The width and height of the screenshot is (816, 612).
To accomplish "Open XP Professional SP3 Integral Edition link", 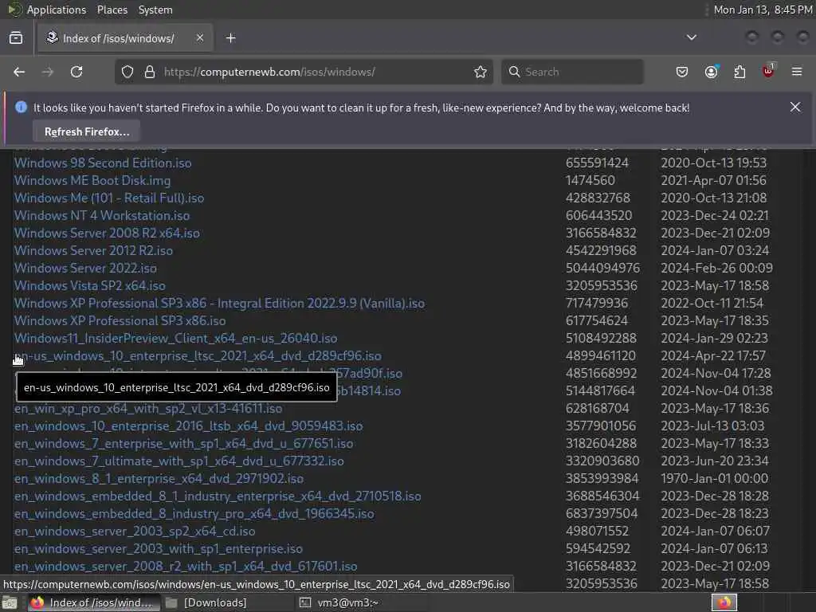I will point(220,303).
